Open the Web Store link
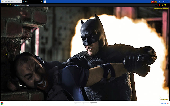Screen dimensions: 170x106 click(163, 104)
